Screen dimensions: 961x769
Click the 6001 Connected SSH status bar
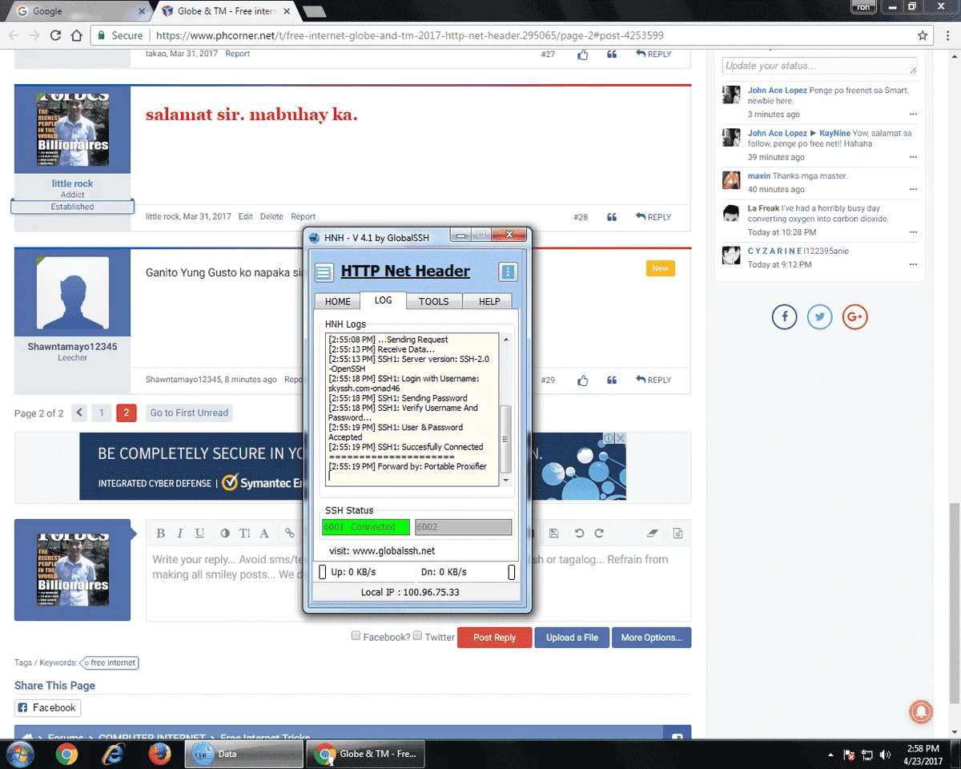click(366, 527)
